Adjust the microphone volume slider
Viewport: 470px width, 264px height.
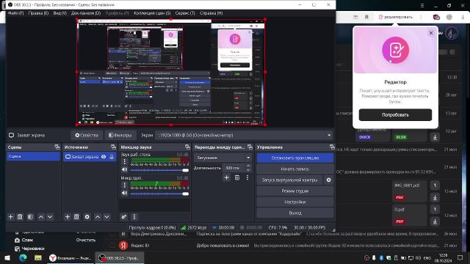159,194
